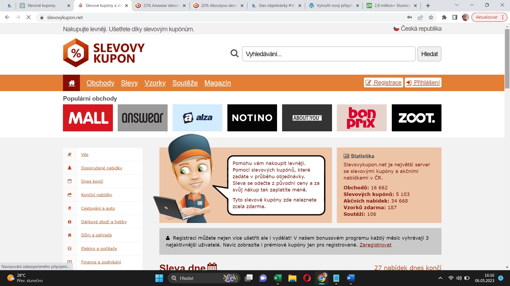Click the share page icon in address bar
The height and width of the screenshot is (286, 510).
[420, 17]
